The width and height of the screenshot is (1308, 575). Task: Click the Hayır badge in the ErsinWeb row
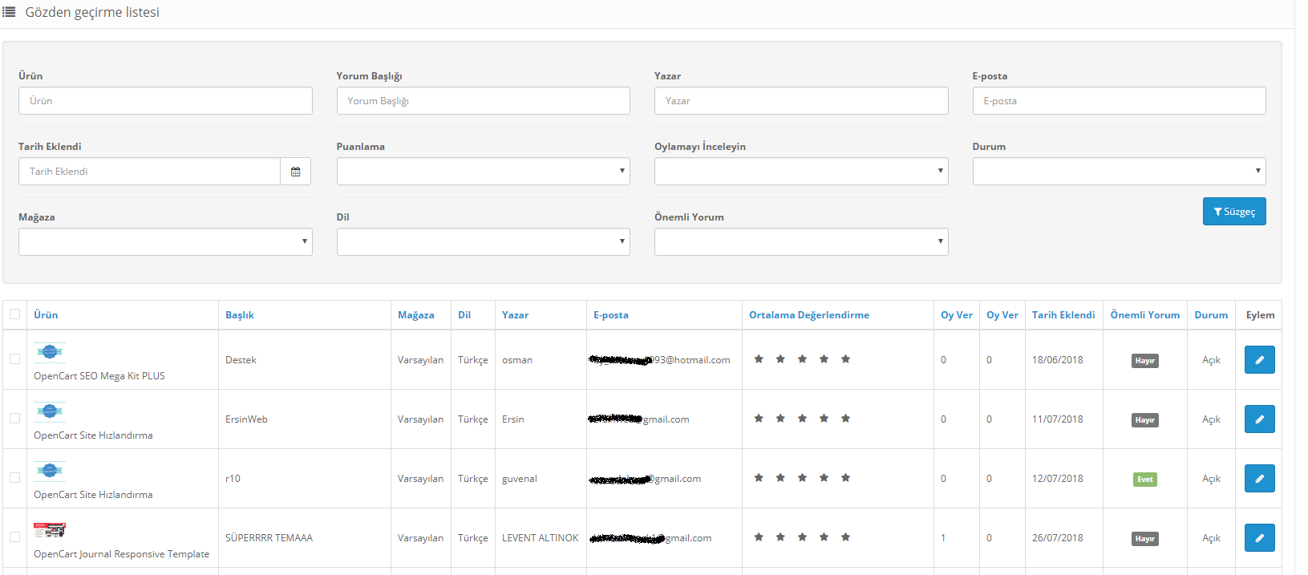coord(1145,420)
